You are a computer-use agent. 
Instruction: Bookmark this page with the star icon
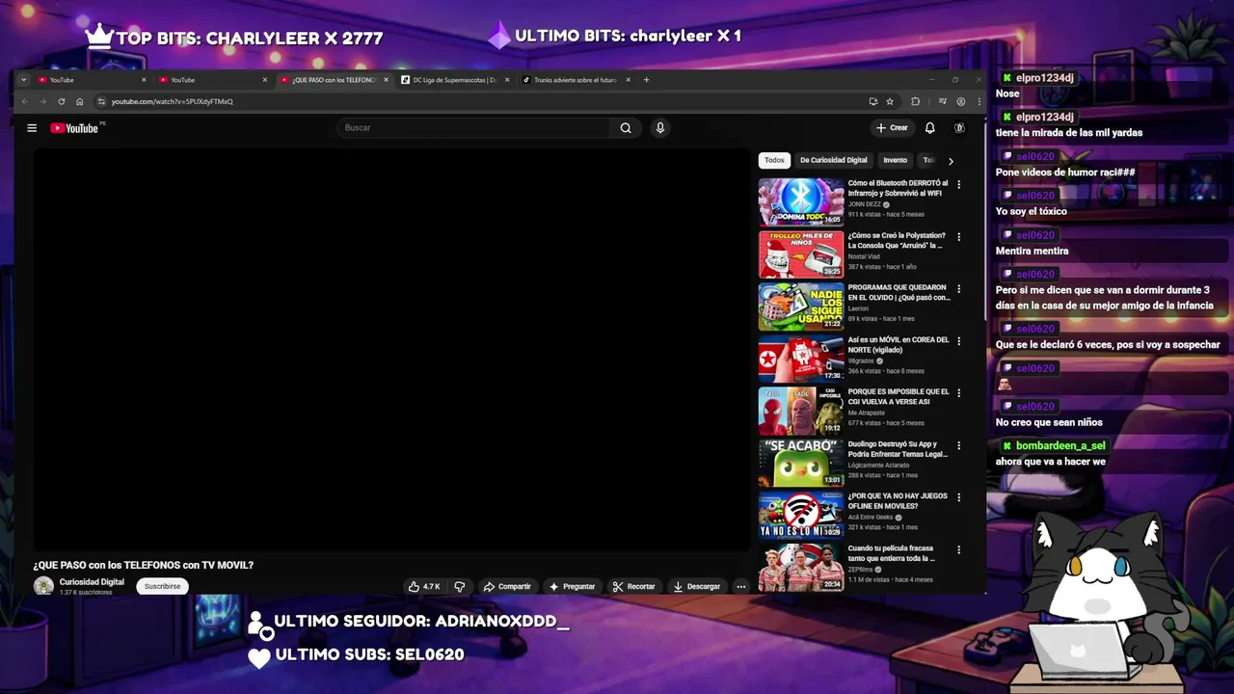click(x=890, y=101)
